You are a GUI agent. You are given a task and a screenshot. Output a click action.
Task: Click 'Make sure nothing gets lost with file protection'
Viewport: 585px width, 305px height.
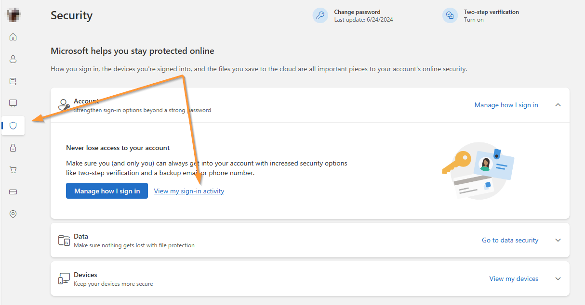(x=134, y=245)
